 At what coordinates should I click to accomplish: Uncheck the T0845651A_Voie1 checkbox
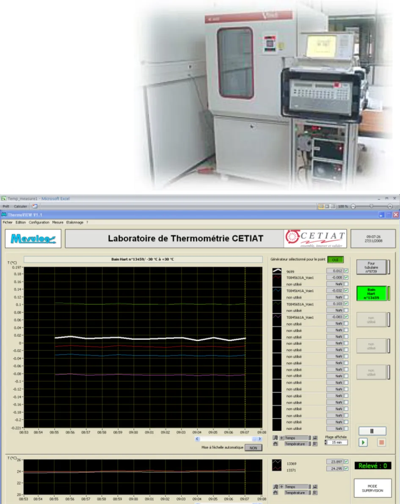[346, 304]
